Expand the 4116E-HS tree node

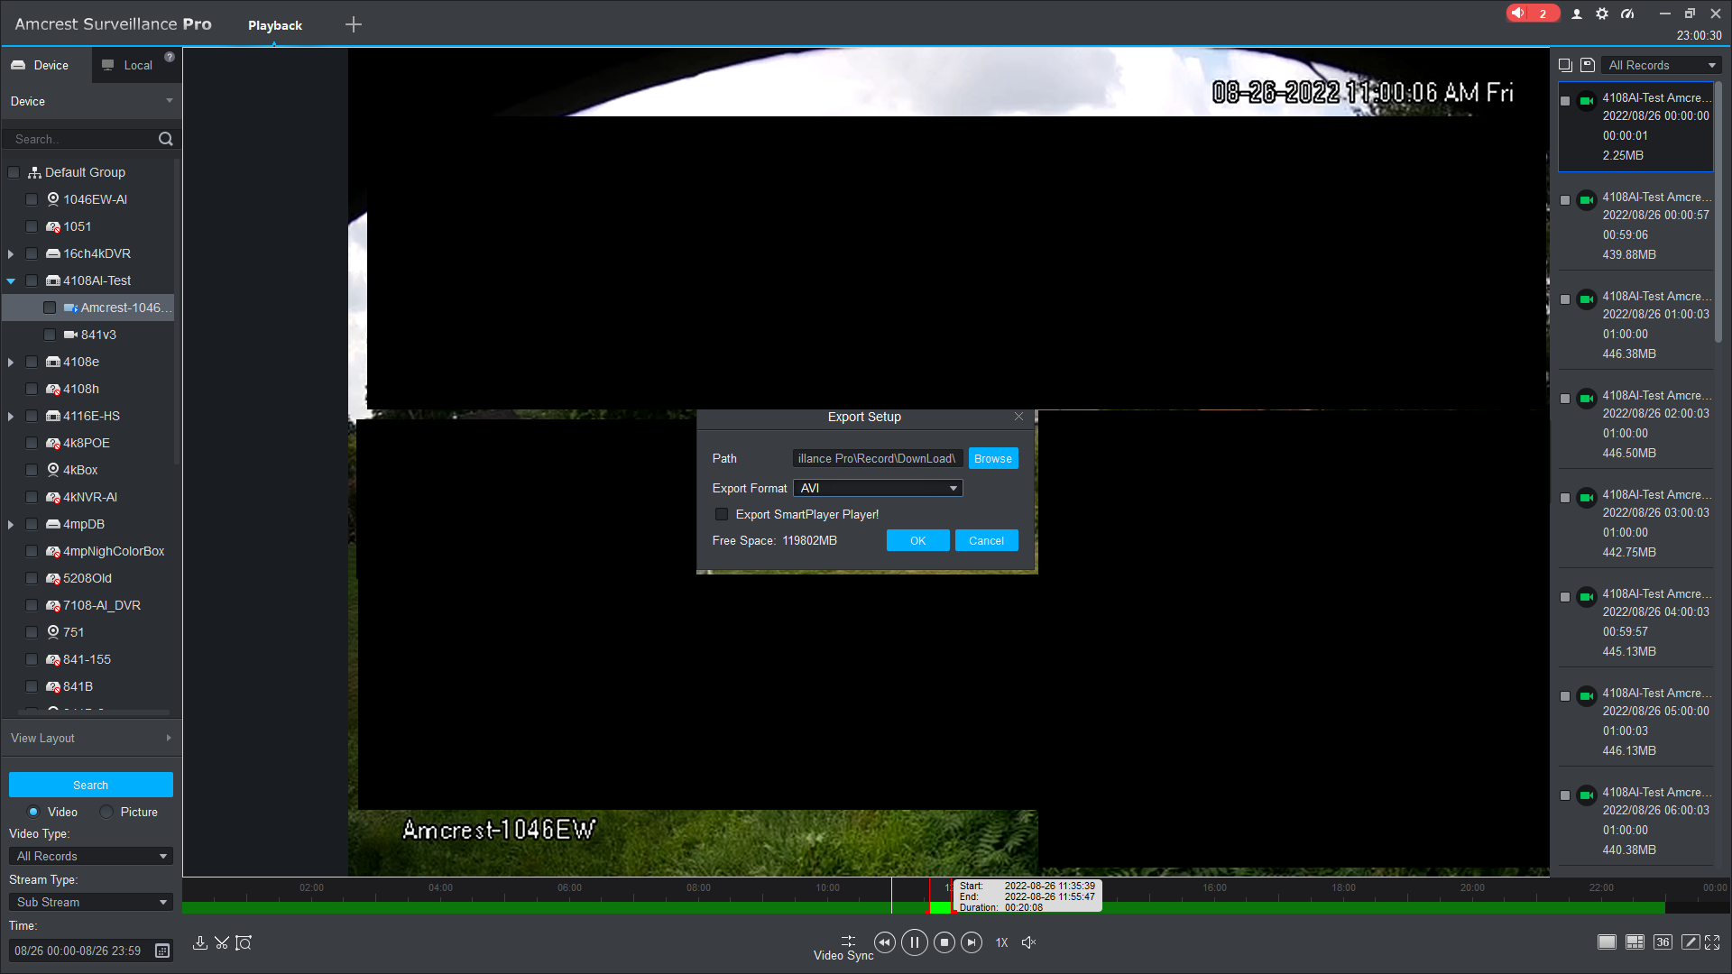11,417
